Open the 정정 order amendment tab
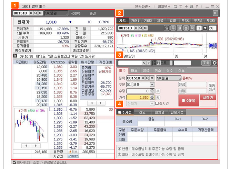231x169 pixels. pyautogui.click(x=146, y=71)
